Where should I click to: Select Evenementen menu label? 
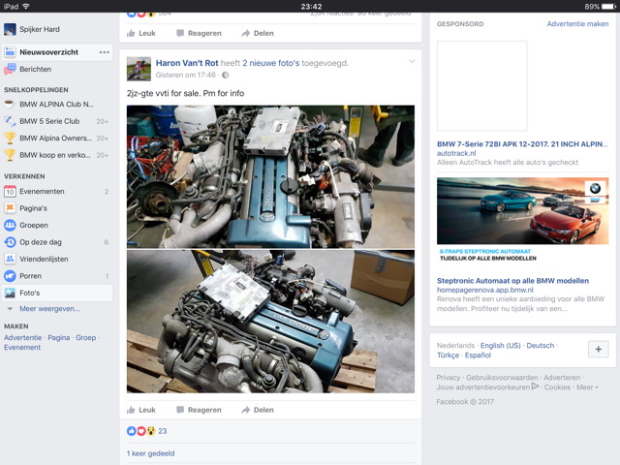click(x=42, y=192)
